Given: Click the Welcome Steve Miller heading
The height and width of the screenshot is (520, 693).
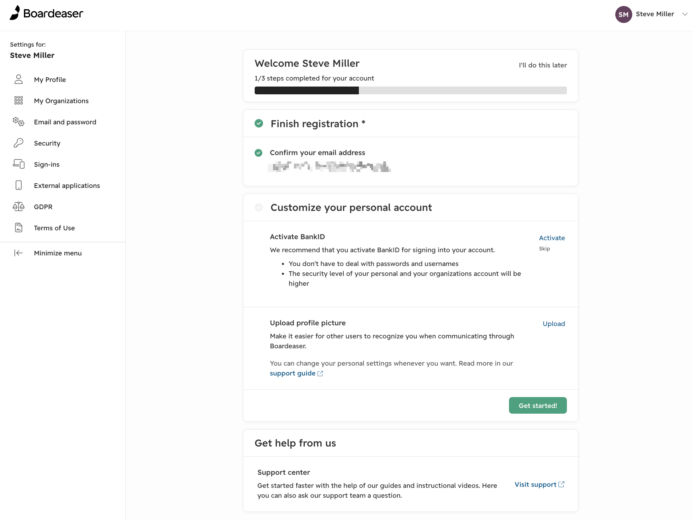Looking at the screenshot, I should click(307, 64).
